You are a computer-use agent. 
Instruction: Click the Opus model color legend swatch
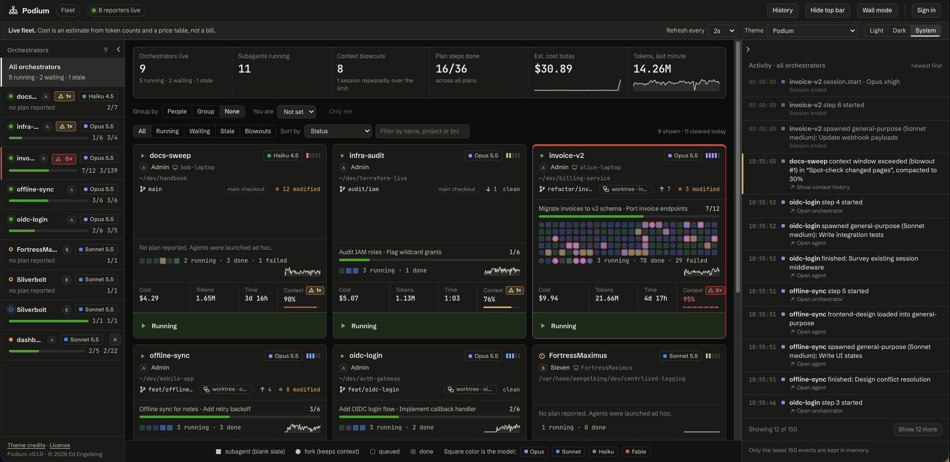[x=526, y=452]
